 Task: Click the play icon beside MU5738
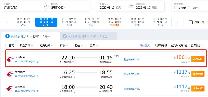[37, 91]
